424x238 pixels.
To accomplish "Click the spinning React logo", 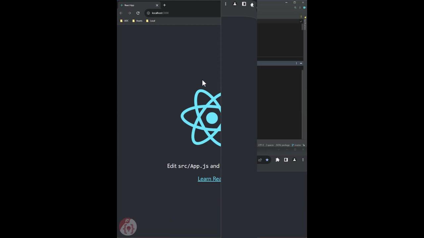I will [x=201, y=118].
